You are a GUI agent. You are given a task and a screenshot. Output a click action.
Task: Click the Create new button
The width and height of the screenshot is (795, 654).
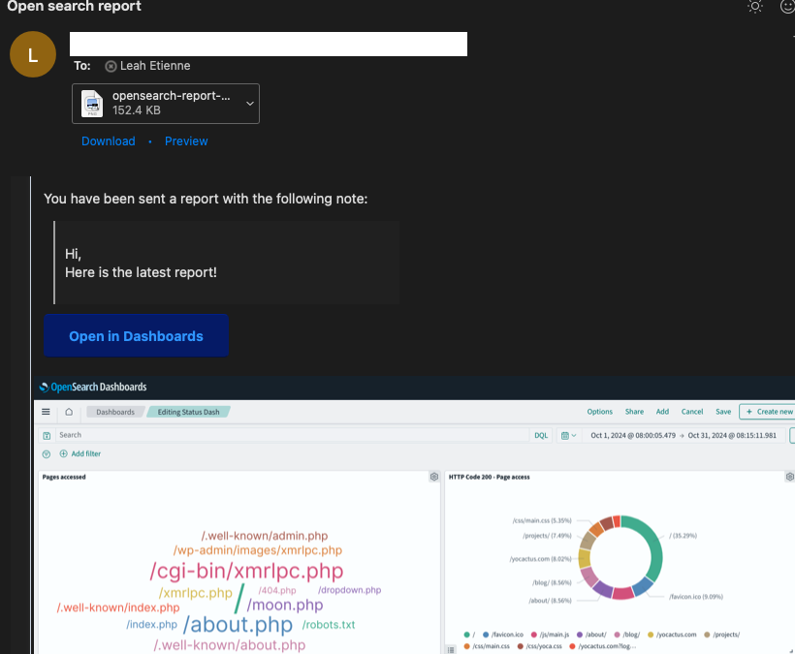pyautogui.click(x=767, y=412)
